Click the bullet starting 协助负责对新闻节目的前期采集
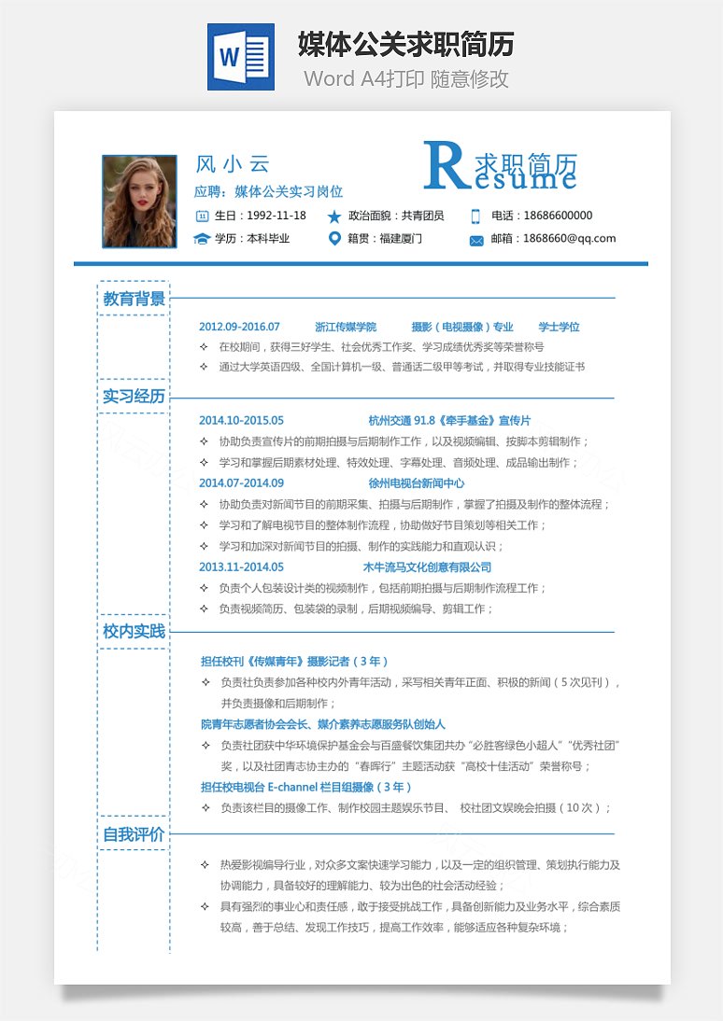Viewport: 723px width, 1021px height. pyautogui.click(x=405, y=505)
